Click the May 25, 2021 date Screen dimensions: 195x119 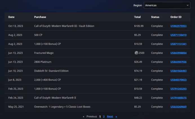pyautogui.click(x=16, y=107)
